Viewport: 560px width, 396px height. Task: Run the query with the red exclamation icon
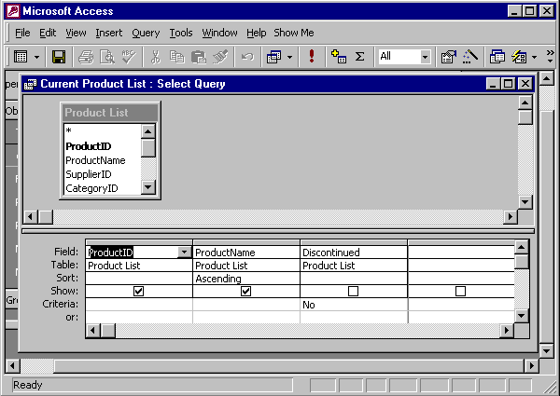point(312,57)
